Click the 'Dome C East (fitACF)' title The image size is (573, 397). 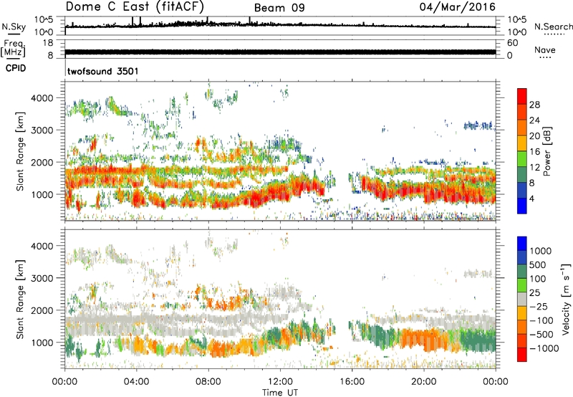point(135,7)
